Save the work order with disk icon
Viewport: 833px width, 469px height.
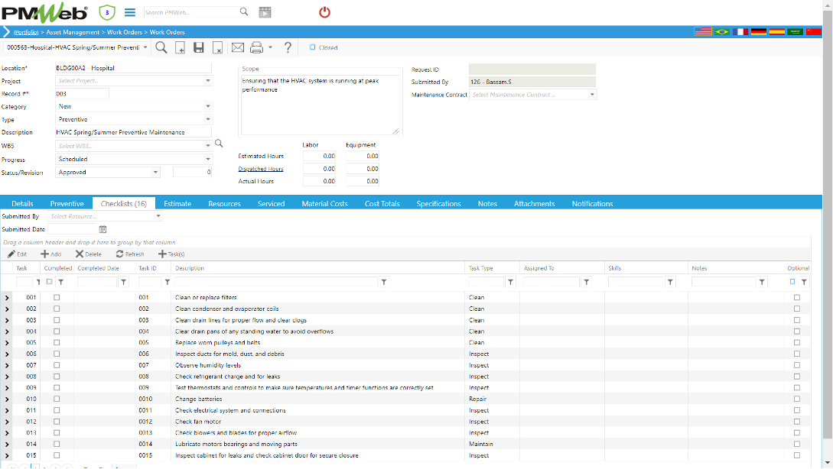tap(199, 48)
